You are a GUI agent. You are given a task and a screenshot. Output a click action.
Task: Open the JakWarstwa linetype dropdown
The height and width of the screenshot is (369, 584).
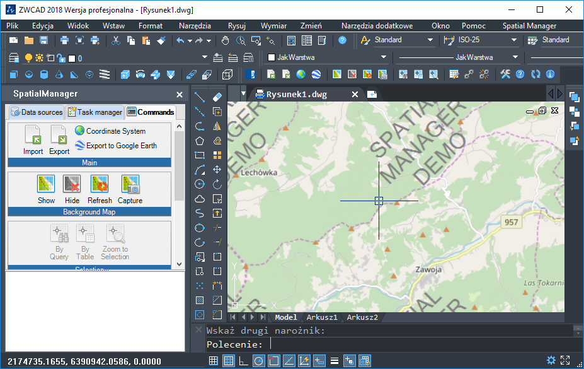[x=515, y=57]
